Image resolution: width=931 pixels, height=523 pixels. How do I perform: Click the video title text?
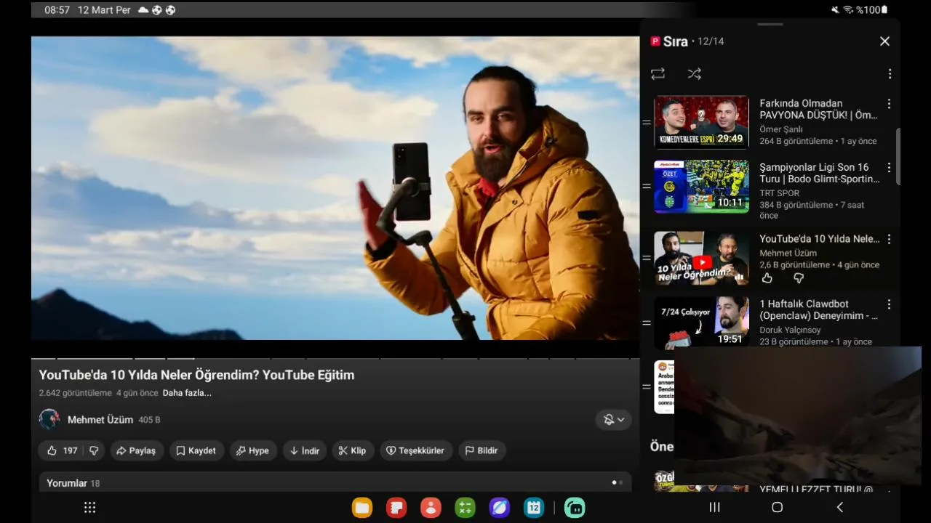[x=196, y=375]
